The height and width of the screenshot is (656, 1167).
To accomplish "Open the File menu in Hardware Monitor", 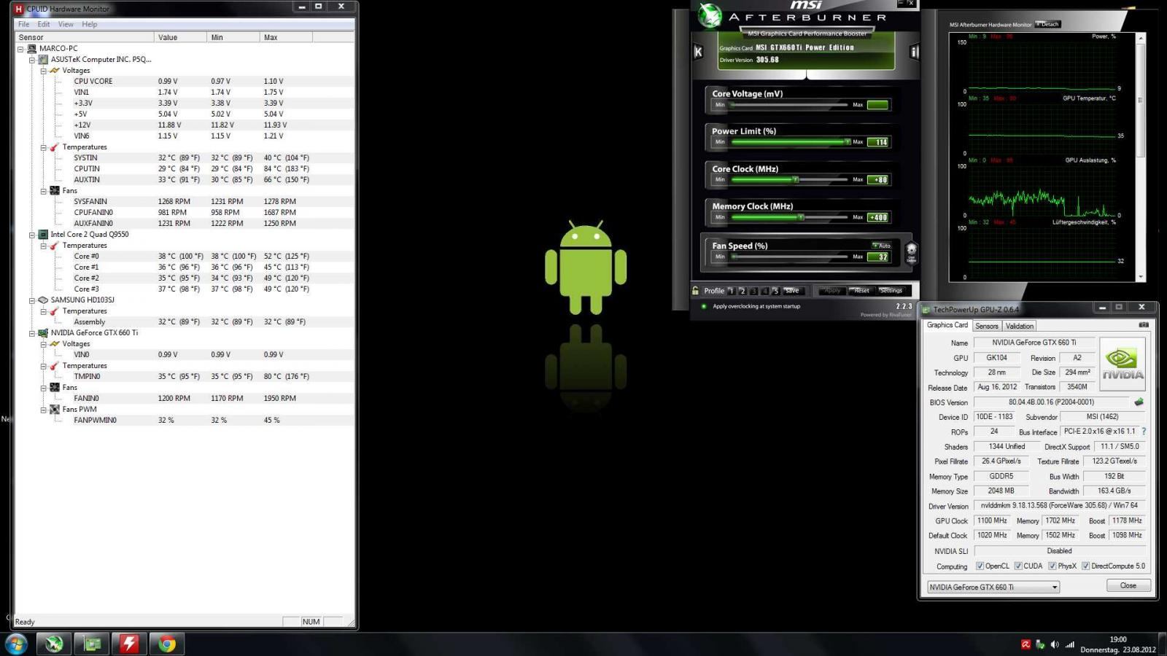I will point(23,24).
